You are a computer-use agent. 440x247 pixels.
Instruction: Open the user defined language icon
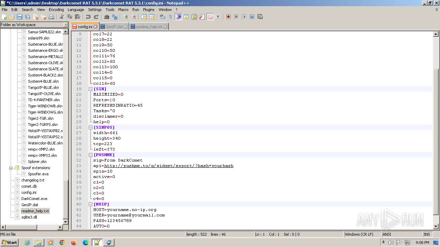(186, 17)
